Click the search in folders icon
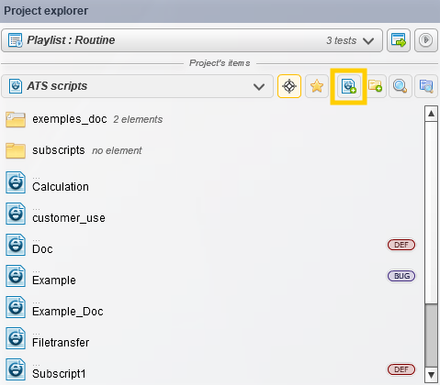 pos(426,86)
